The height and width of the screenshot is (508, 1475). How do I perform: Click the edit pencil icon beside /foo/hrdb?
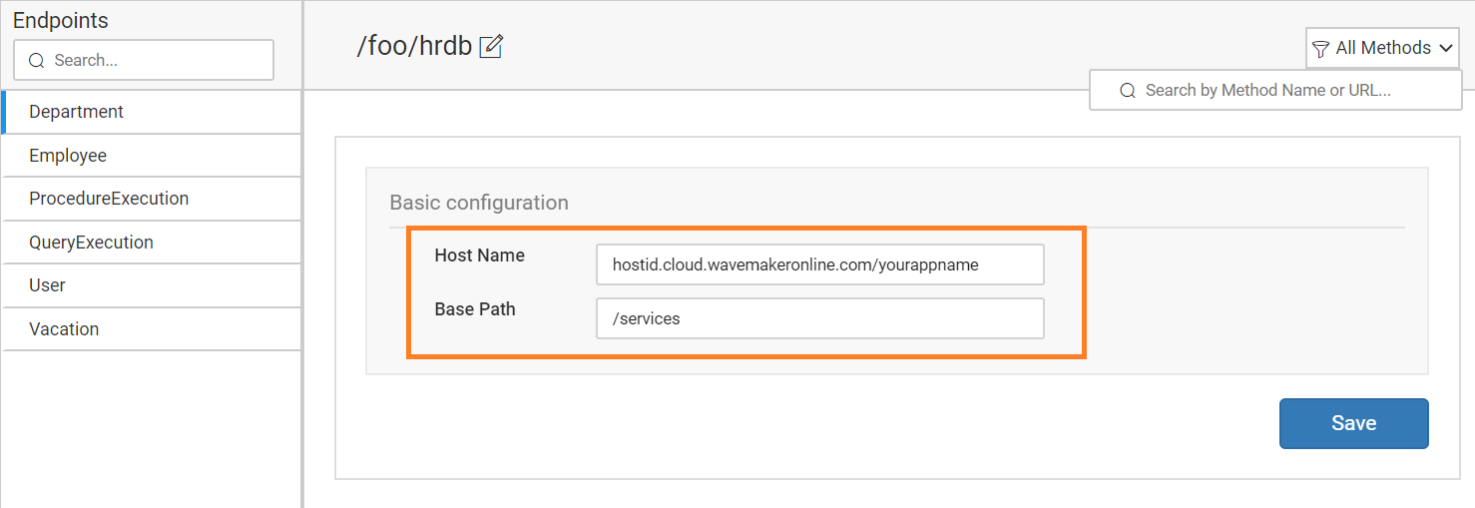(491, 47)
